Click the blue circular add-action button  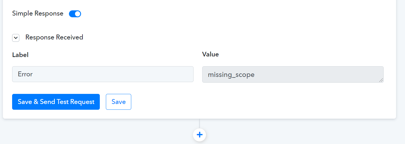click(199, 134)
